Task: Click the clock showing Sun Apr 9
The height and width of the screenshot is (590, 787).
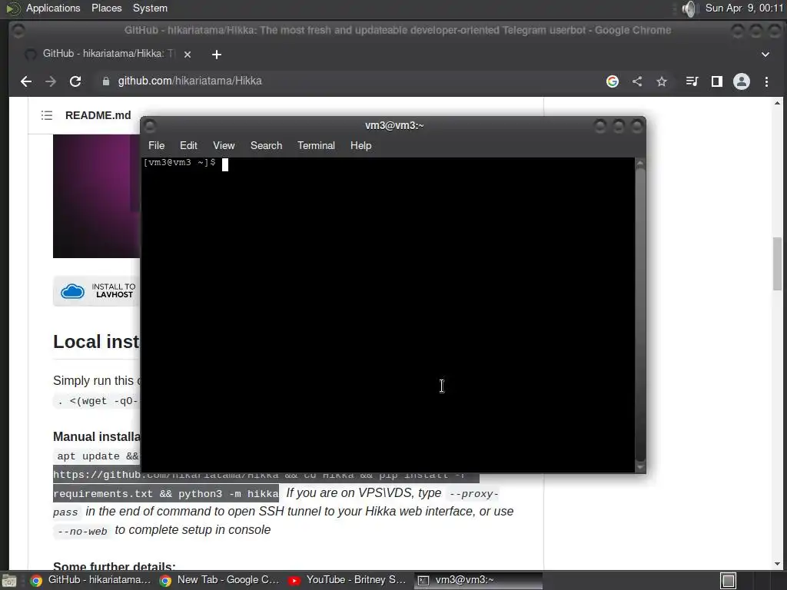Action: click(x=744, y=8)
